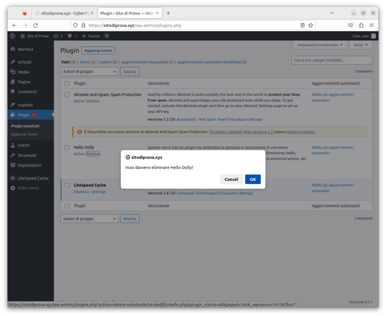The height and width of the screenshot is (316, 386).
Task: Open the Firefox hamburger application menu
Action: (x=371, y=25)
